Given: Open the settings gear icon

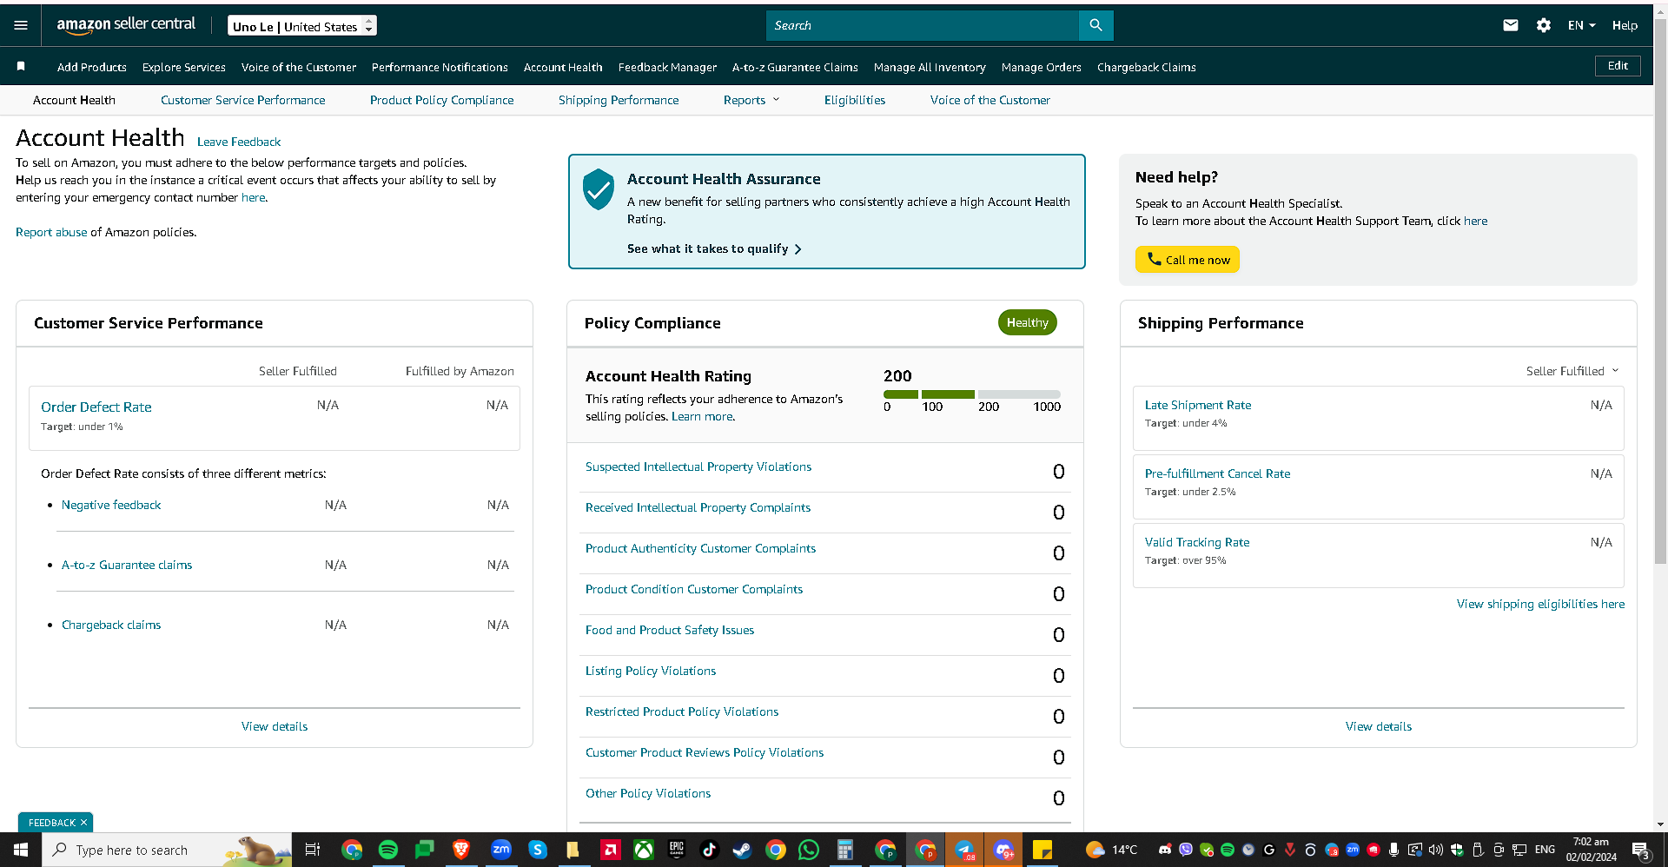Looking at the screenshot, I should 1543,25.
